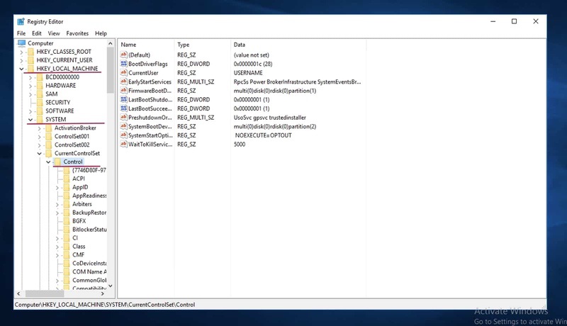The image size is (567, 326).
Task: Expand the SOFTWARE key
Action: (x=30, y=111)
